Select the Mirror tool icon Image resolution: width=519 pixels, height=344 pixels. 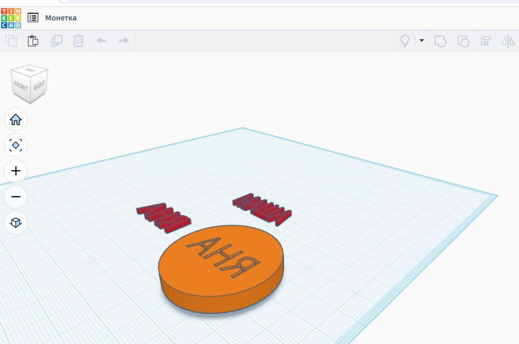(508, 41)
